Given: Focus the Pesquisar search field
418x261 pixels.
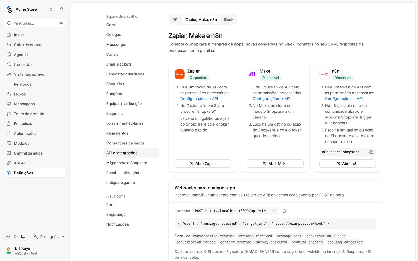Looking at the screenshot, I should tap(35, 23).
